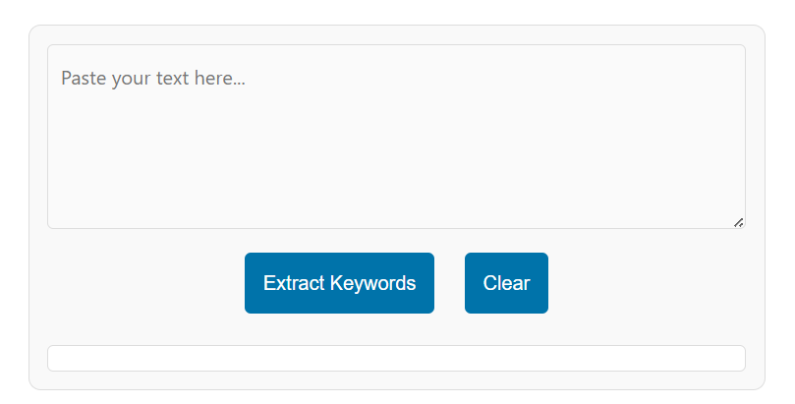Tap the 'Clear' label text
Viewport: 795px width, 404px height.
(506, 283)
